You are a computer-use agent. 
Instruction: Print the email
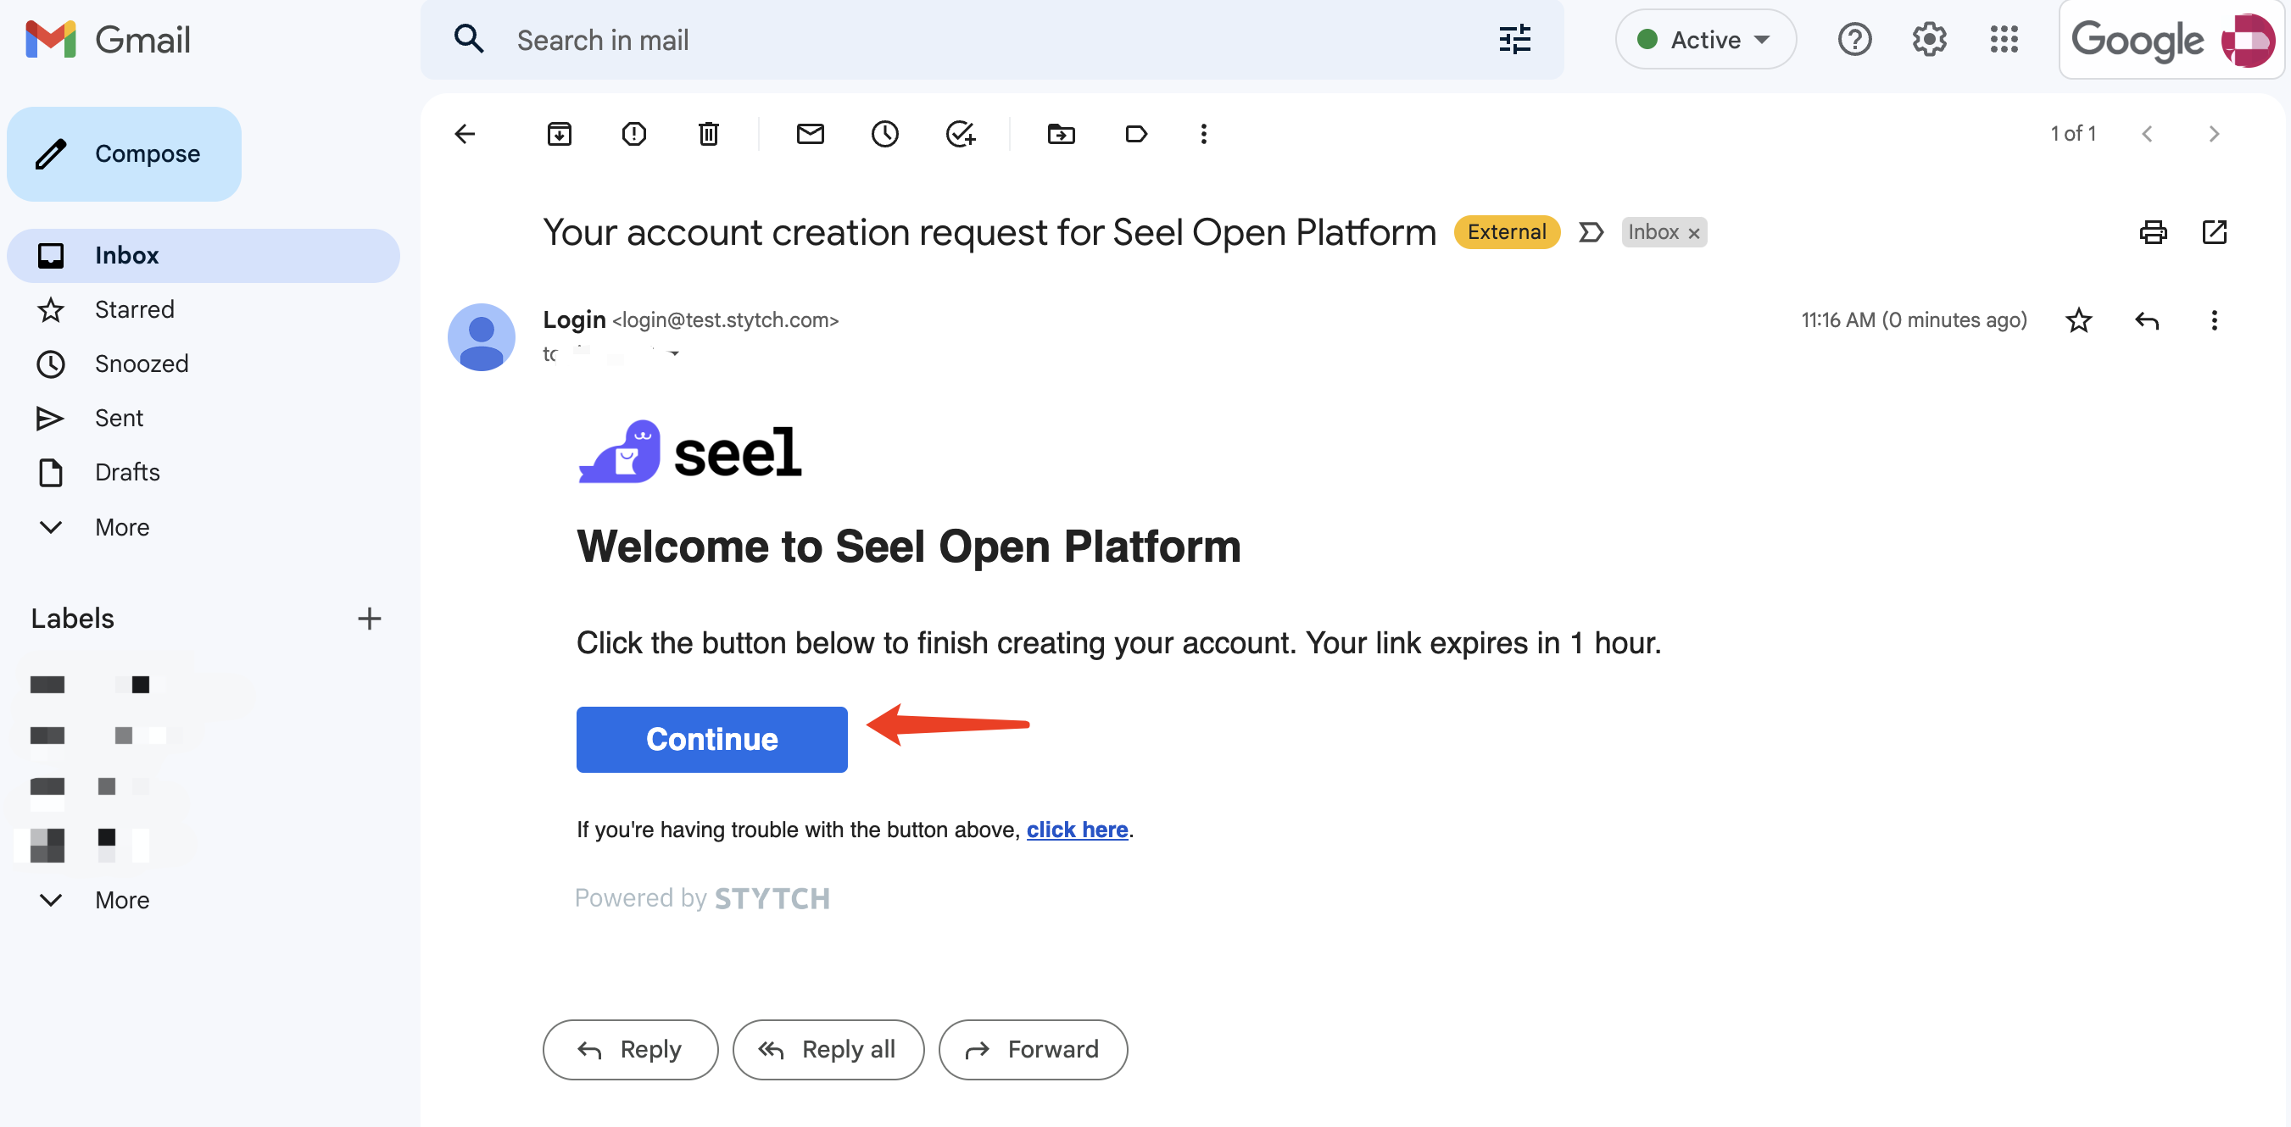point(2154,232)
